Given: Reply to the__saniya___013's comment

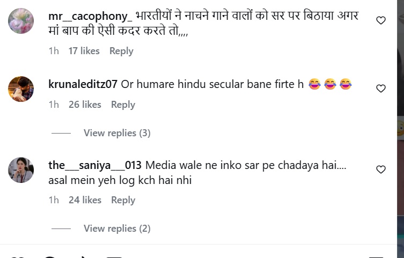Looking at the screenshot, I should (123, 200).
